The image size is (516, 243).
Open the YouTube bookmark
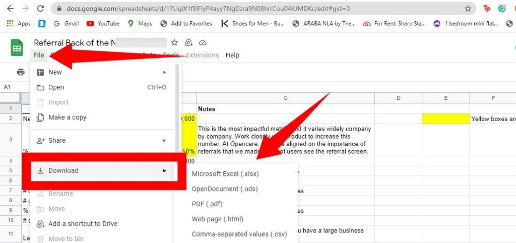point(103,23)
